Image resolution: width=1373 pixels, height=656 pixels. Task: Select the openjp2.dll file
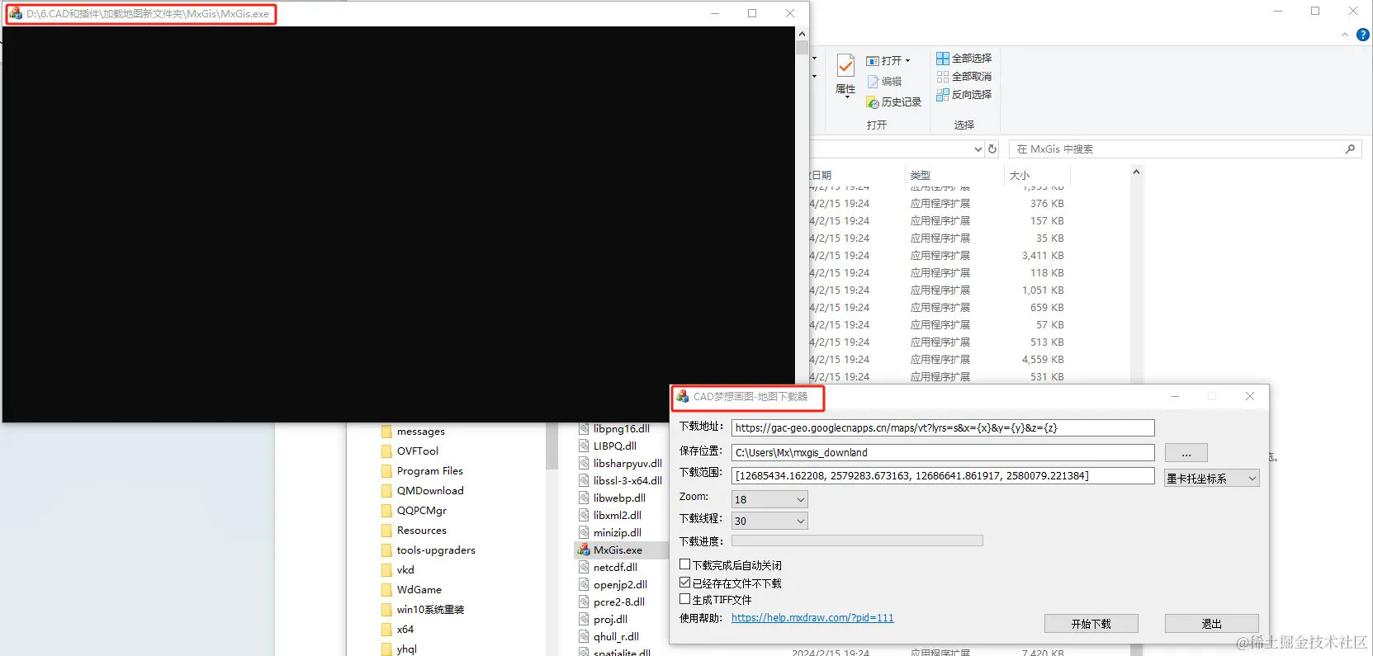point(620,585)
